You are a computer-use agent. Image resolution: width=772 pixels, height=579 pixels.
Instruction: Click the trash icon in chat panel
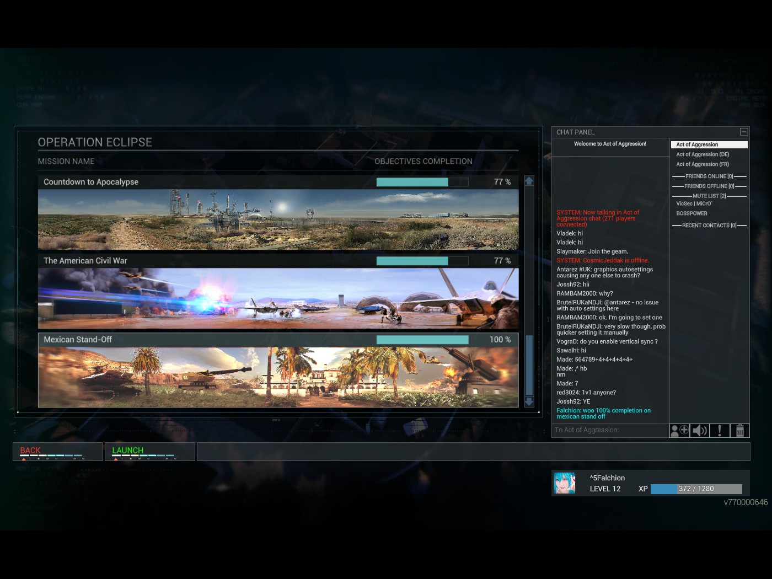coord(740,431)
